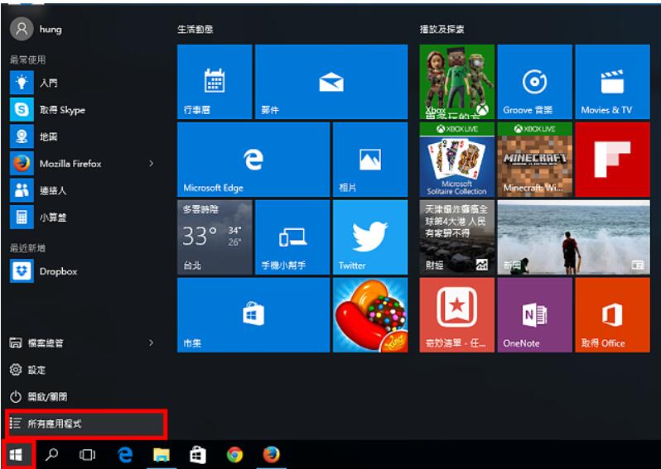Image resolution: width=661 pixels, height=469 pixels.
Task: Open the Taipei weather tile
Action: pos(215,237)
